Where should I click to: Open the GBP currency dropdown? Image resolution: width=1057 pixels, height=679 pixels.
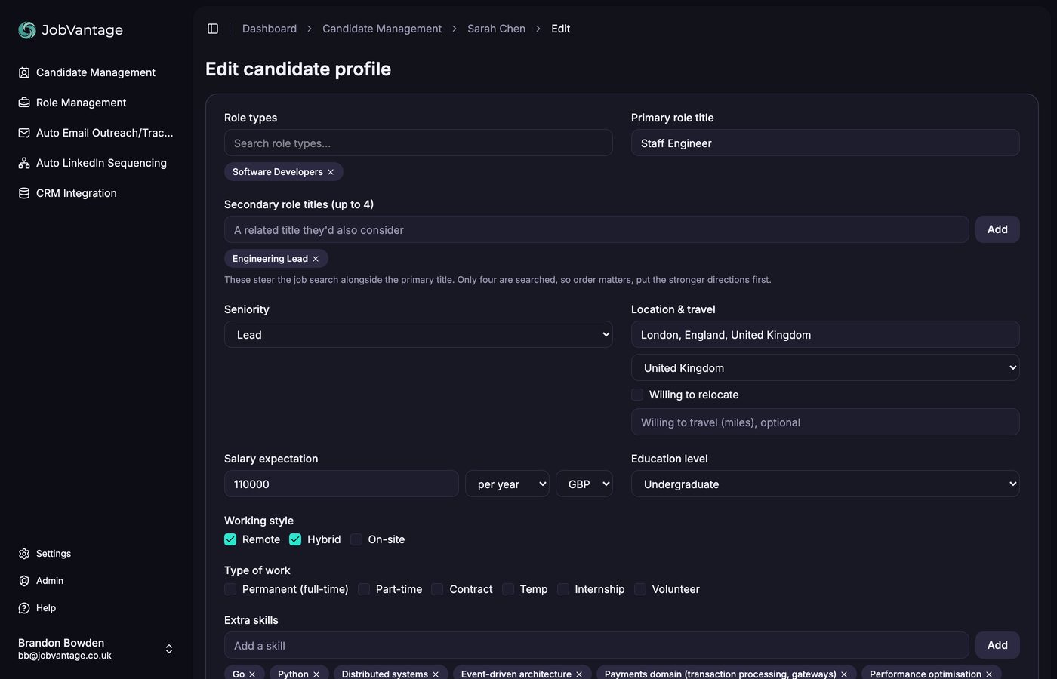pyautogui.click(x=584, y=484)
